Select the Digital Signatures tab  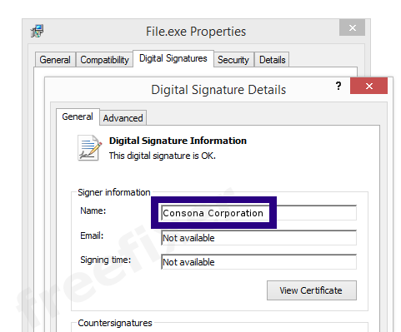(x=173, y=58)
